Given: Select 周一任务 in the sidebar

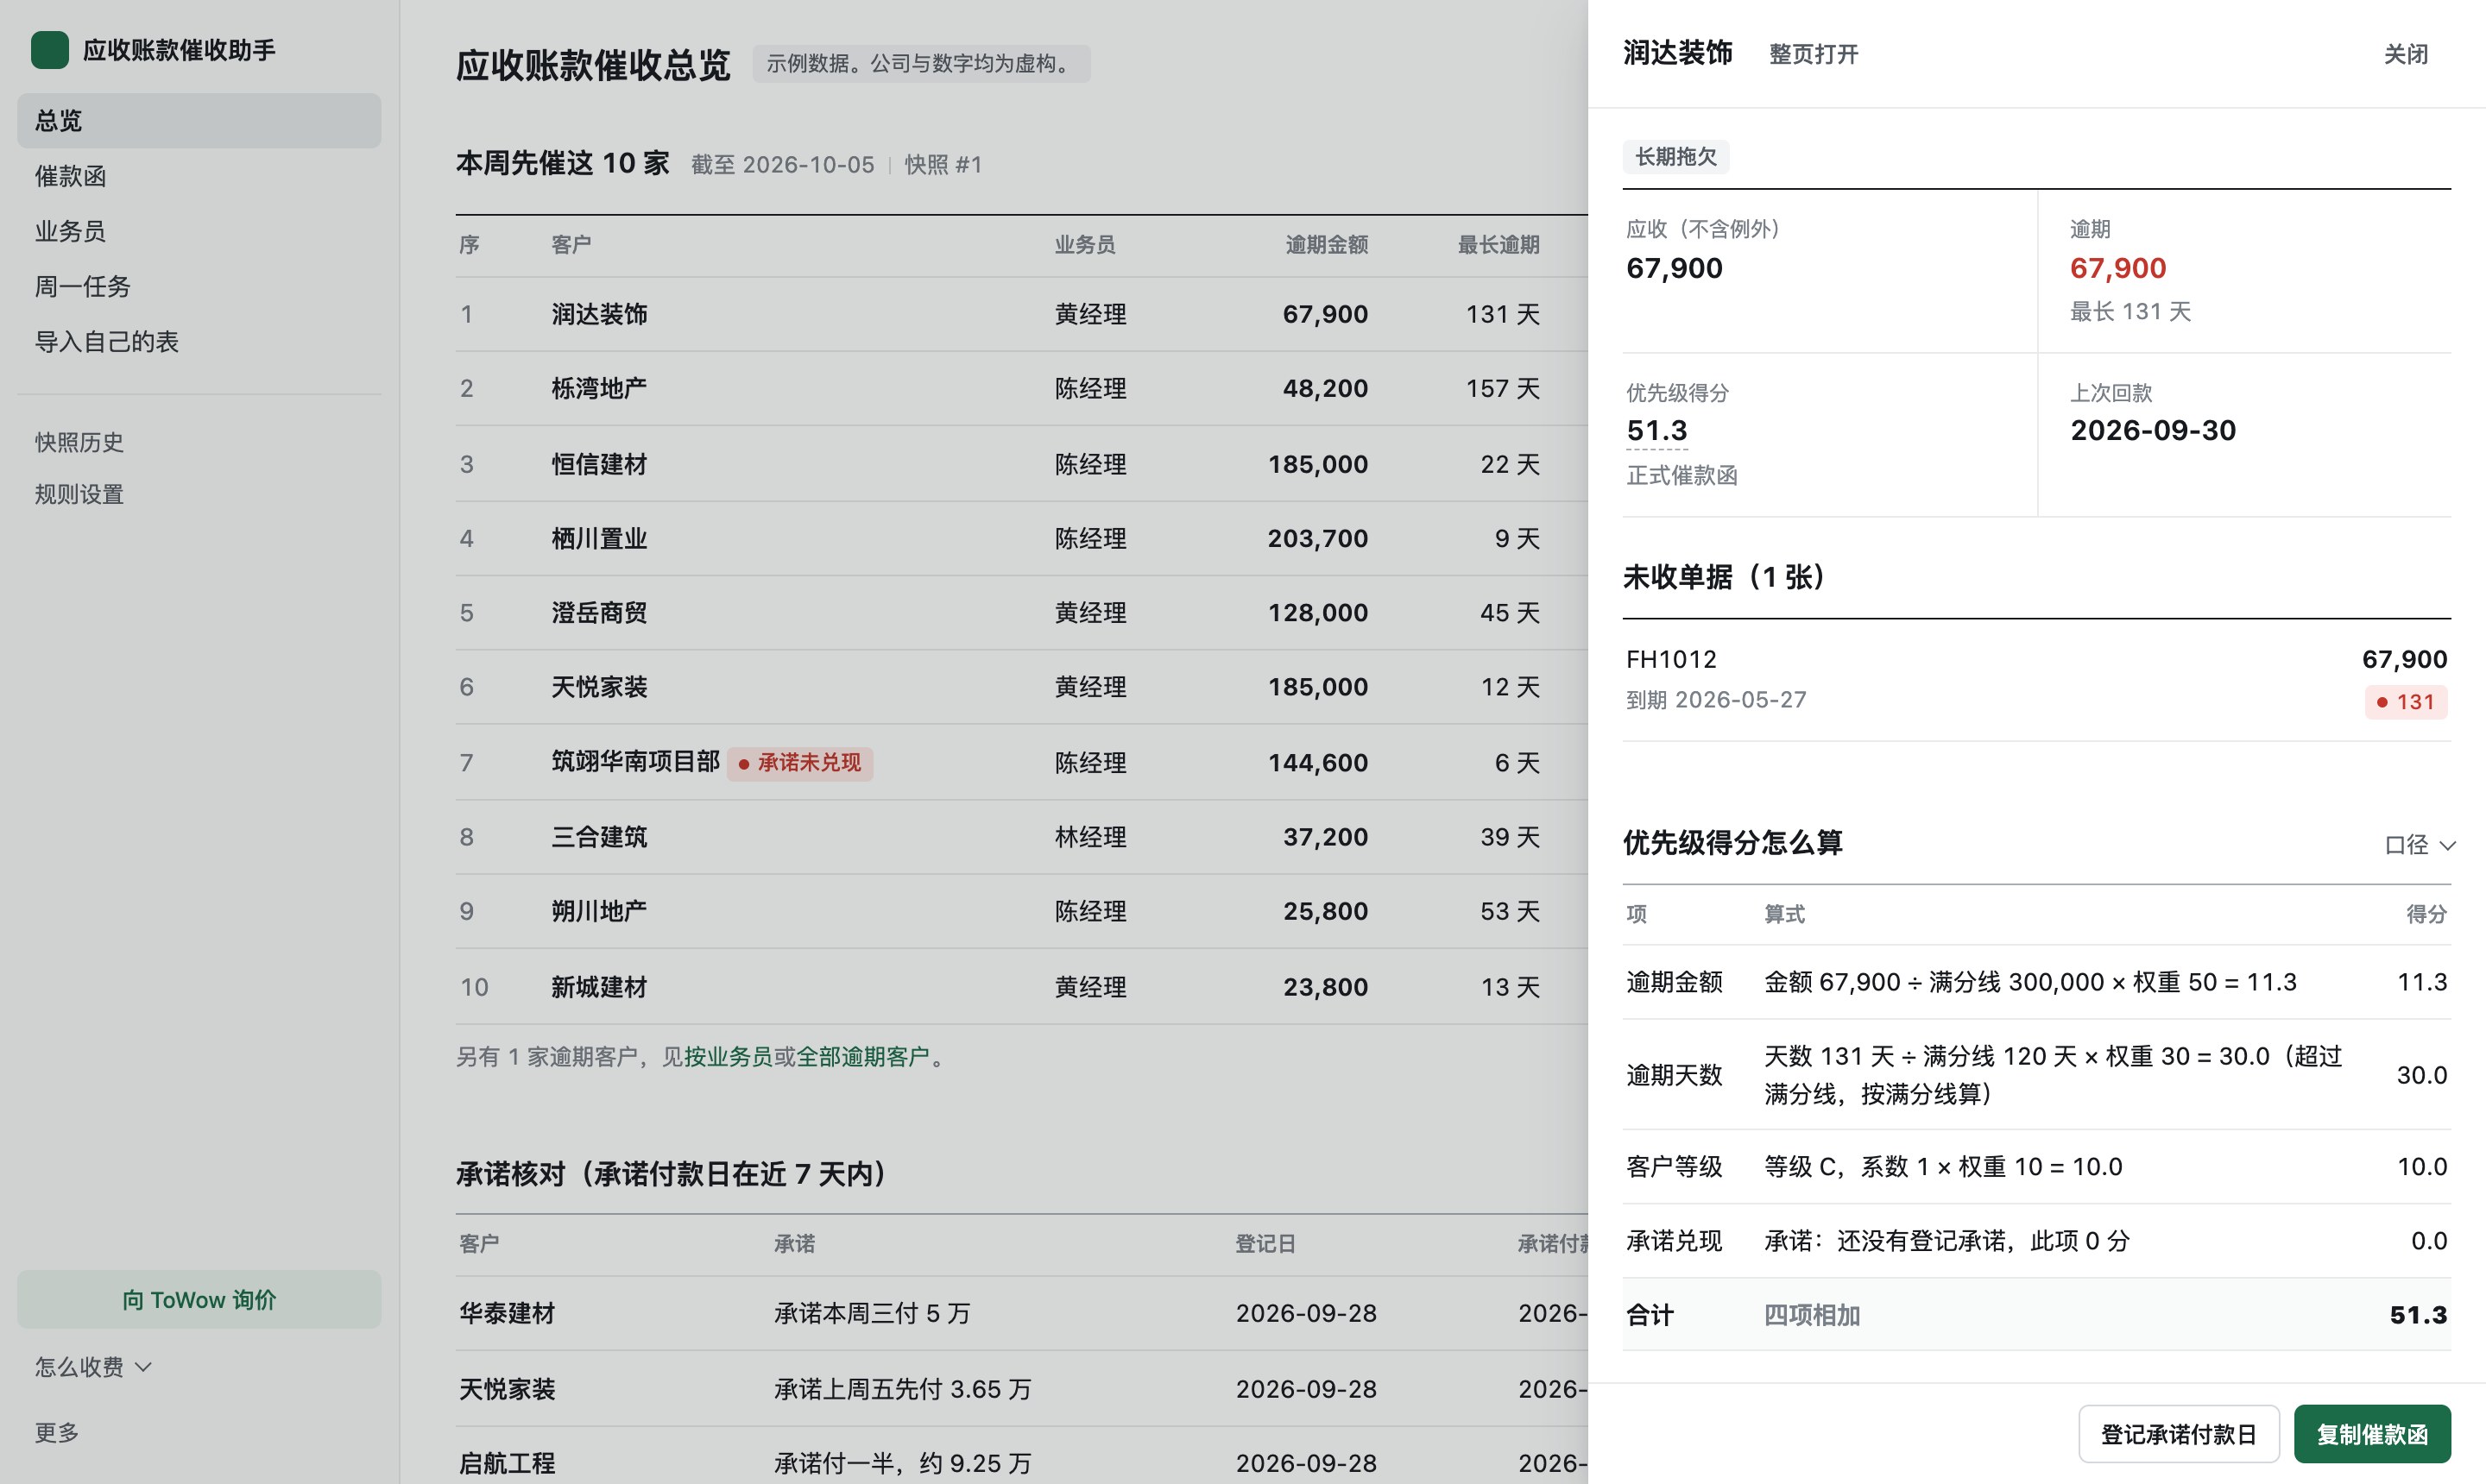Looking at the screenshot, I should (x=199, y=286).
